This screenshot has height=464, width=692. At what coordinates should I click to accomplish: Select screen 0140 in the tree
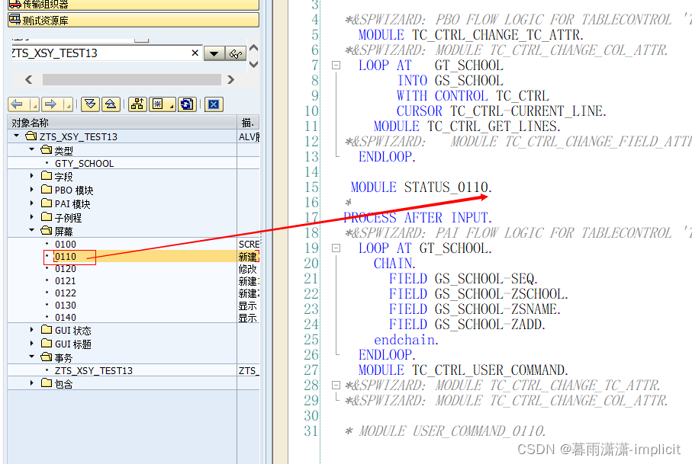click(x=66, y=317)
